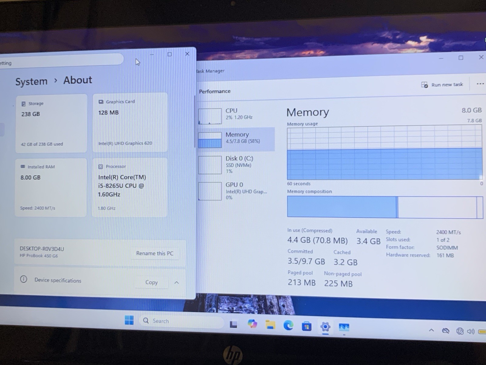
Task: Collapse the Device specifications section
Action: click(x=176, y=283)
